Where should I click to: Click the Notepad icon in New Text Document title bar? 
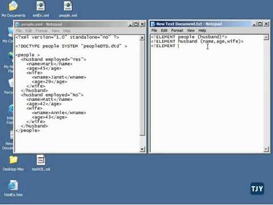tap(153, 24)
